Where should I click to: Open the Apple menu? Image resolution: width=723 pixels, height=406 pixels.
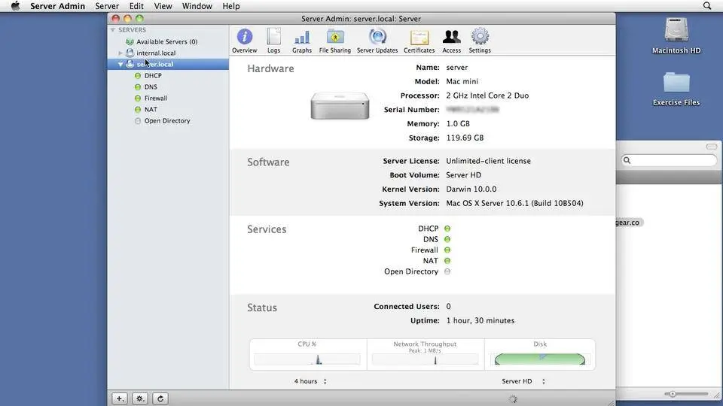15,6
